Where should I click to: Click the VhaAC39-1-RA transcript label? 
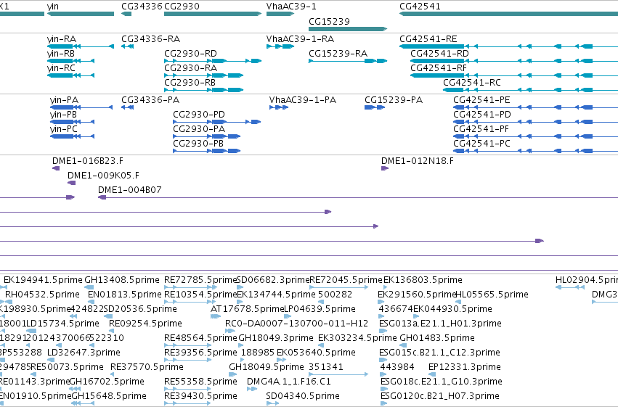(x=300, y=39)
